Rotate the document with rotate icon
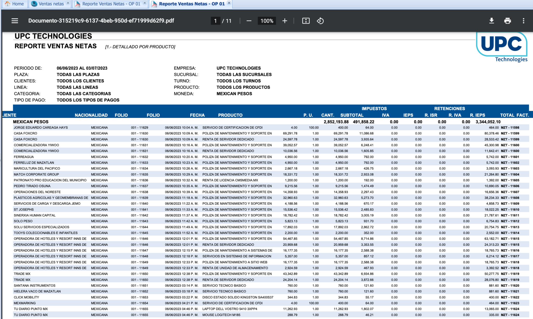533x319 pixels. pos(320,21)
